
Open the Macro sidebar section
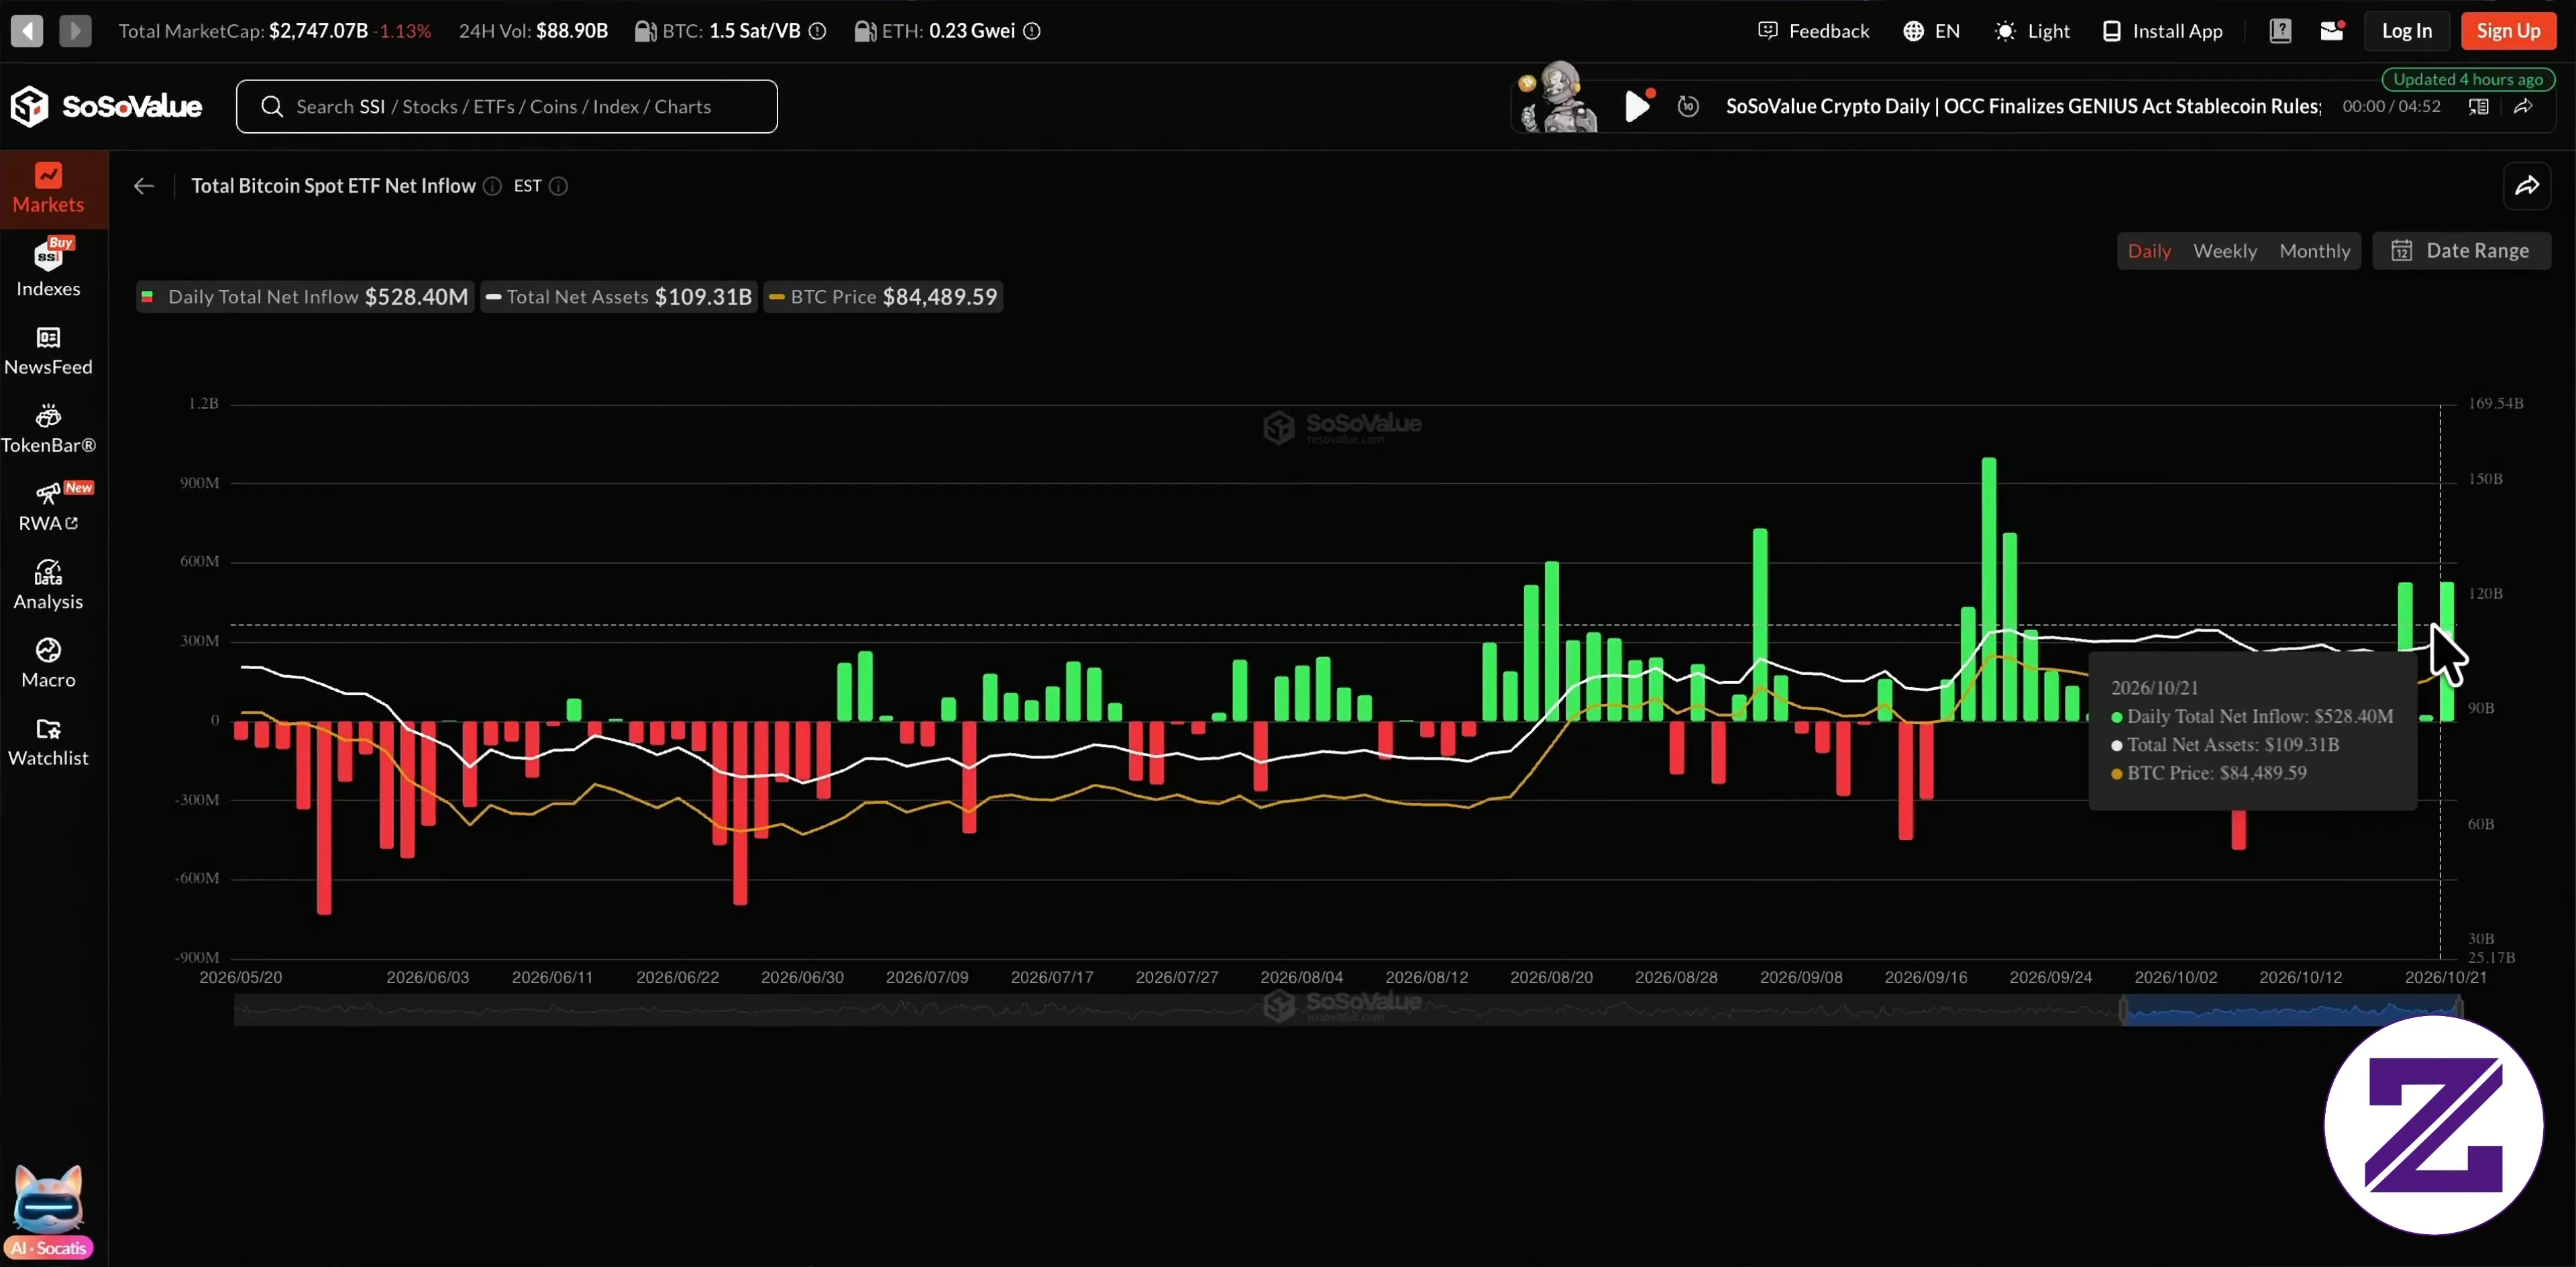(48, 663)
